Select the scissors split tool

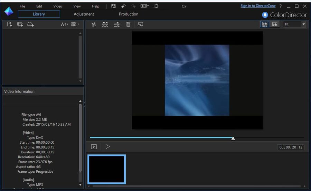[x=93, y=24]
